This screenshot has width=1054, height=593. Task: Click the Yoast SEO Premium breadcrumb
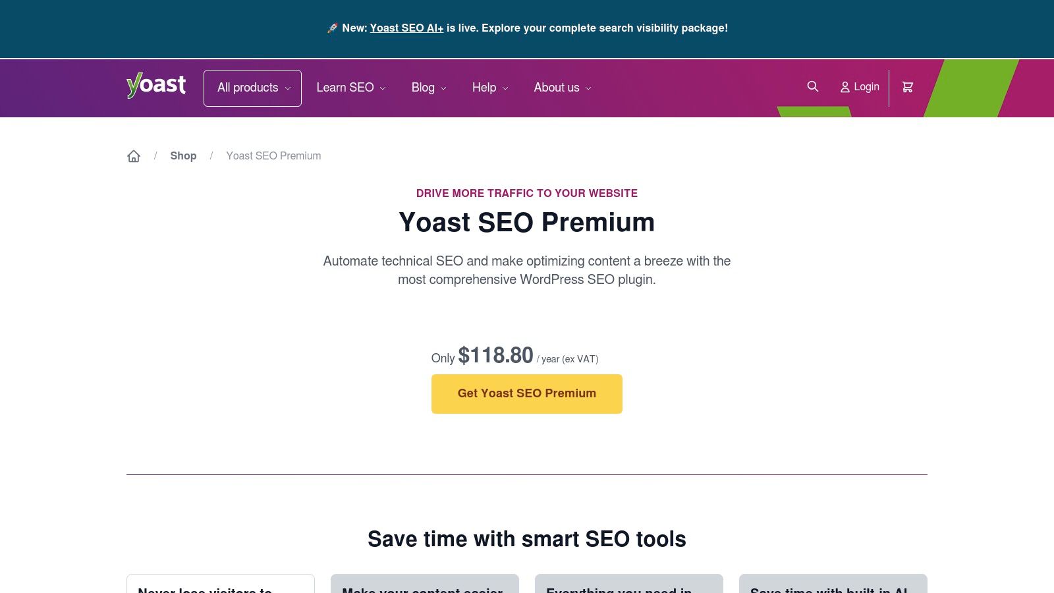pyautogui.click(x=273, y=156)
